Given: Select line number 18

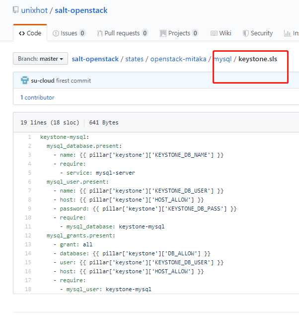Looking at the screenshot, I should (x=28, y=289).
